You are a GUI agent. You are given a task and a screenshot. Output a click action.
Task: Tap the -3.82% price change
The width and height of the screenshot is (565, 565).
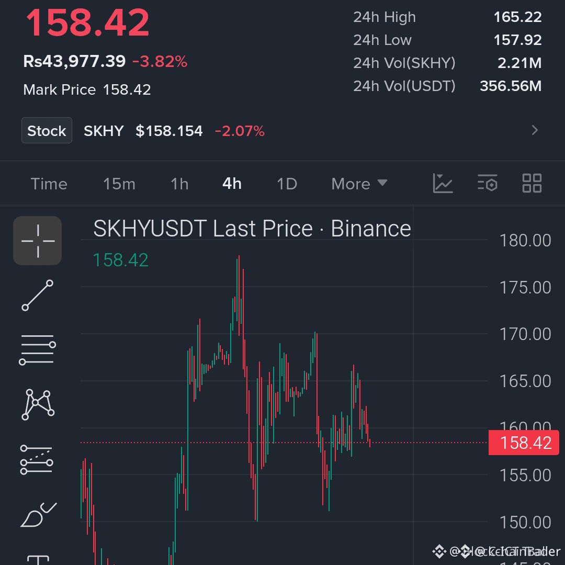pos(160,62)
